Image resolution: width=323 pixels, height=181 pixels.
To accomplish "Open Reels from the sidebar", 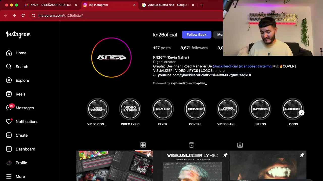I will coord(16,94).
